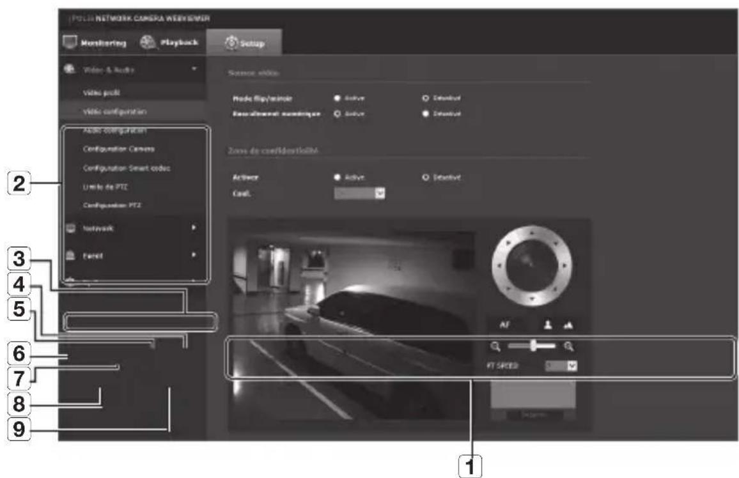Expand the Network menu section

pyautogui.click(x=193, y=227)
